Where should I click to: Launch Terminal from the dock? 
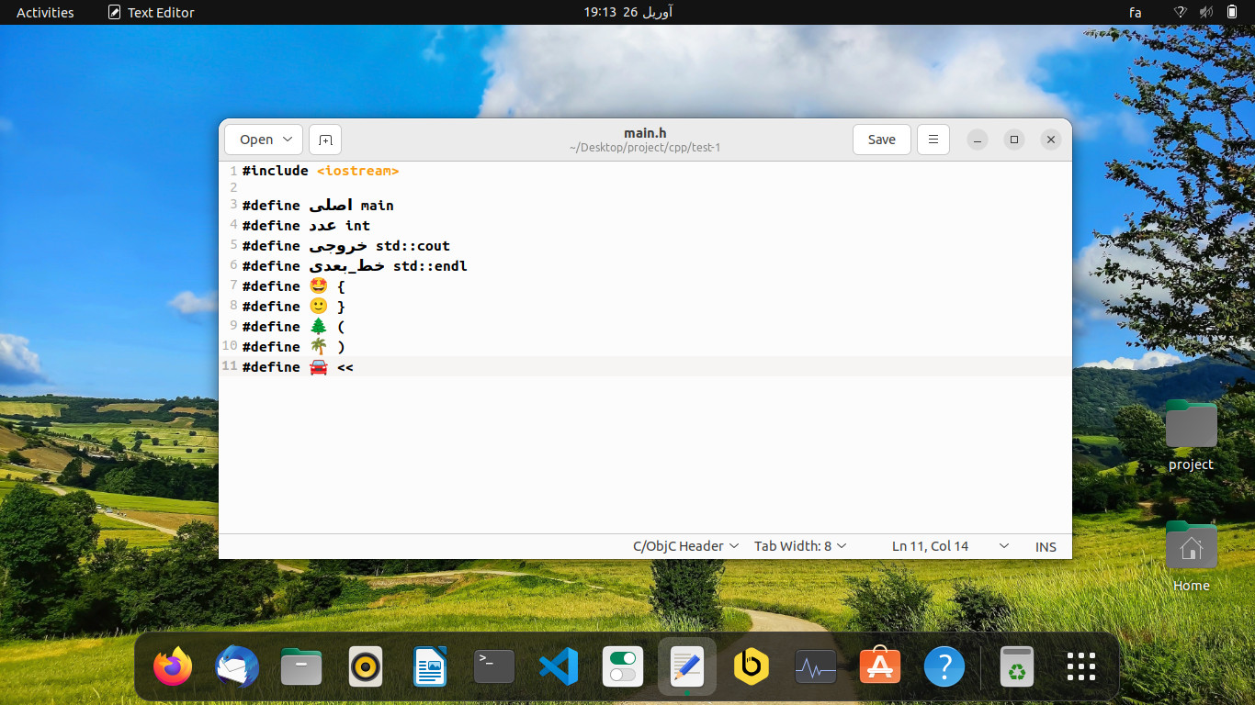click(494, 666)
